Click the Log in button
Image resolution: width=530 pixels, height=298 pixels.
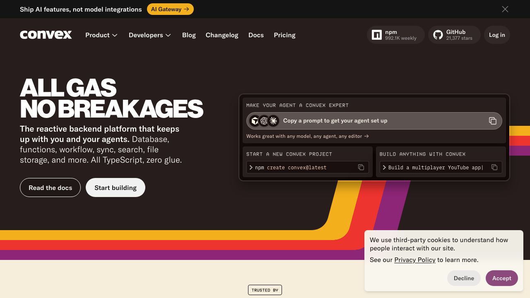coord(497,35)
